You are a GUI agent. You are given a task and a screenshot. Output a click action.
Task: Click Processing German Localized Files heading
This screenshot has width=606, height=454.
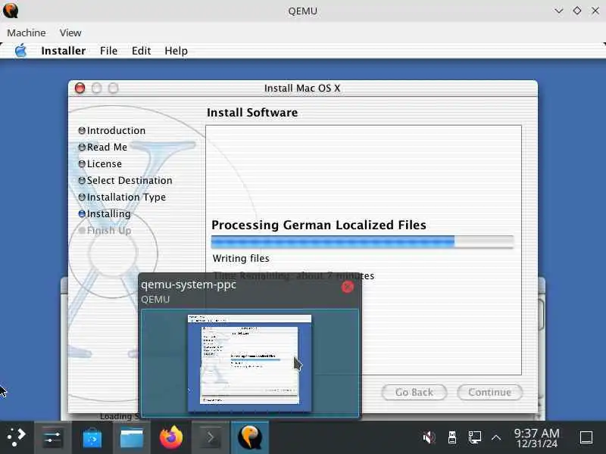click(319, 225)
